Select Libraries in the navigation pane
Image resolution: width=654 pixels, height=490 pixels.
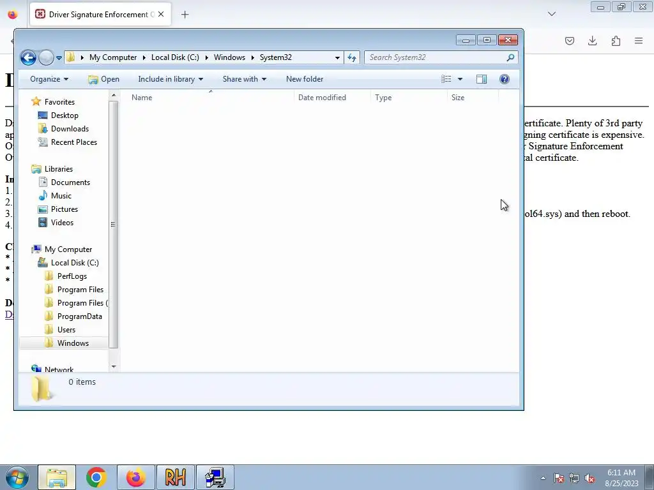(x=58, y=168)
